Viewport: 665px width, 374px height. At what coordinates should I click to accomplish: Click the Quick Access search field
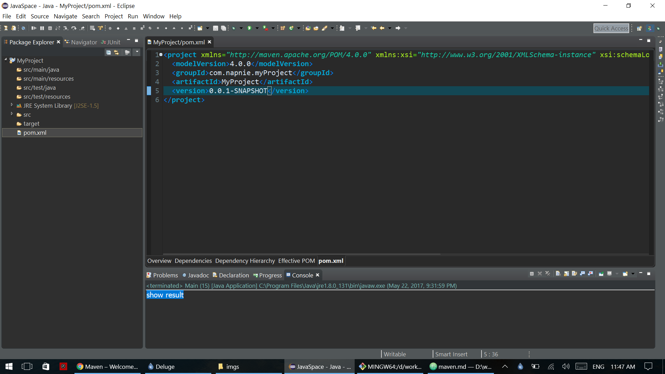611,28
